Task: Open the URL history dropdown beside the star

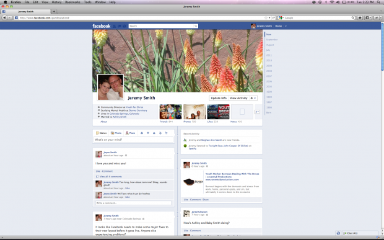Action: click(269, 18)
